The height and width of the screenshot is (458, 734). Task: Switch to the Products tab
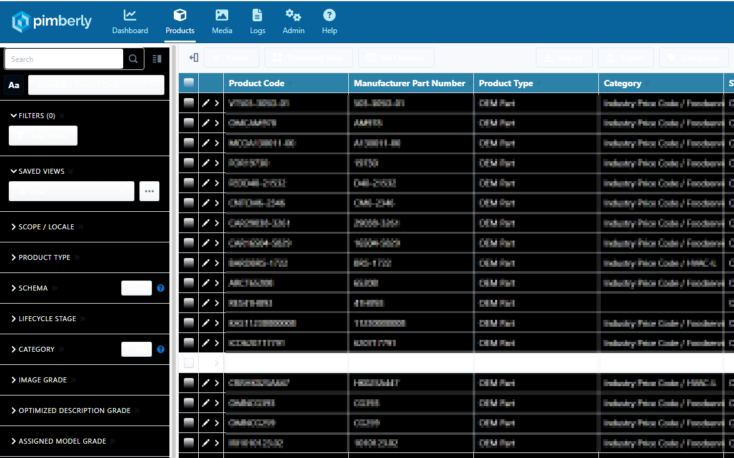click(x=180, y=22)
